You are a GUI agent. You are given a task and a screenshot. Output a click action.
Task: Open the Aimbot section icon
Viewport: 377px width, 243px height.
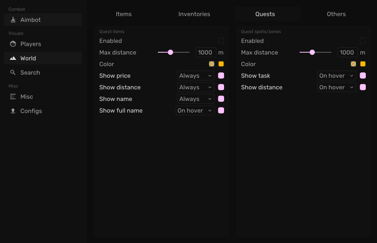pos(13,20)
